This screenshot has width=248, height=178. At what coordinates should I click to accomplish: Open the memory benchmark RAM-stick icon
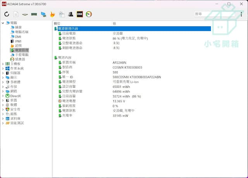(x=34, y=14)
